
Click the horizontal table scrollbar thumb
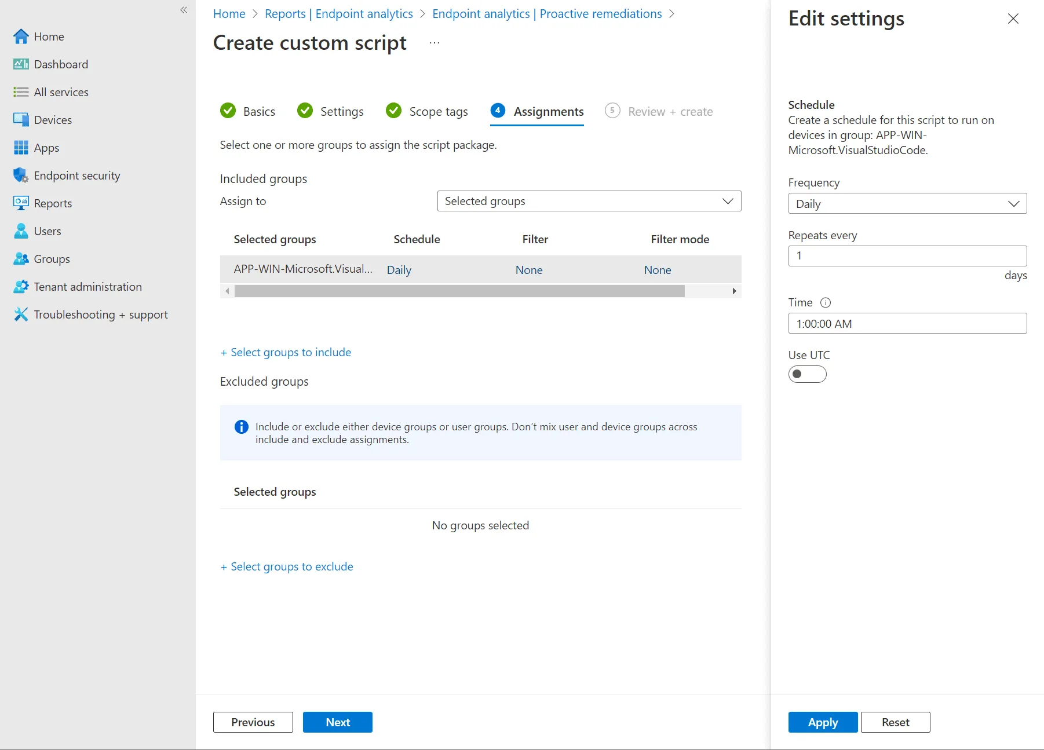tap(459, 291)
